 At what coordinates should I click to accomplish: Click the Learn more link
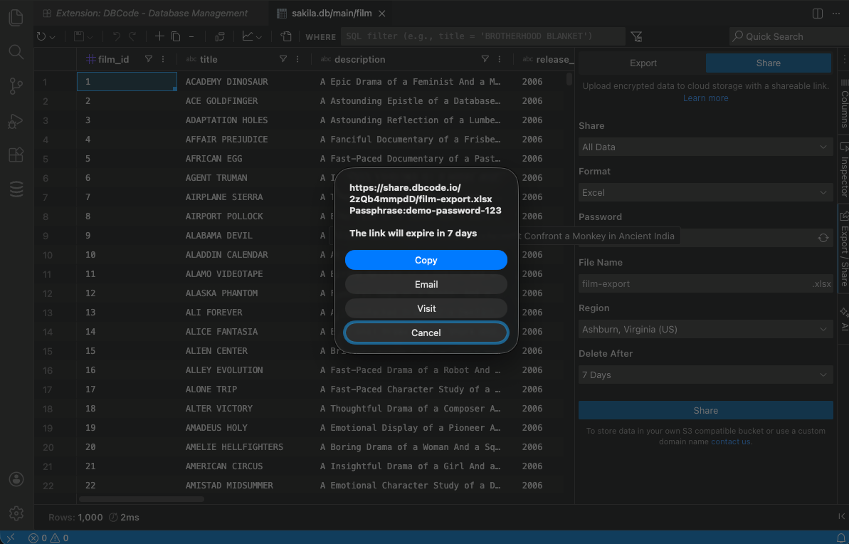(x=705, y=98)
